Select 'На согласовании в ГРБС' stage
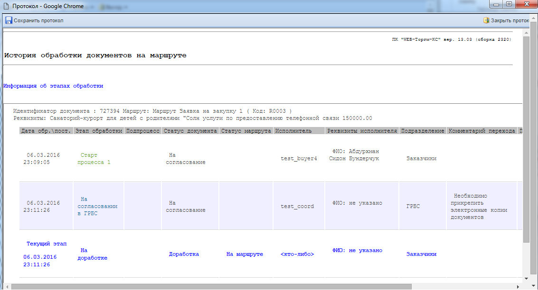 [x=97, y=206]
